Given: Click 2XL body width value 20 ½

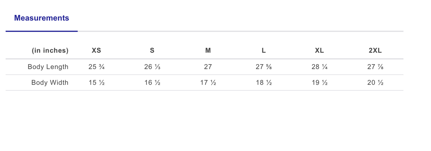Looking at the screenshot, I should pos(375,83).
